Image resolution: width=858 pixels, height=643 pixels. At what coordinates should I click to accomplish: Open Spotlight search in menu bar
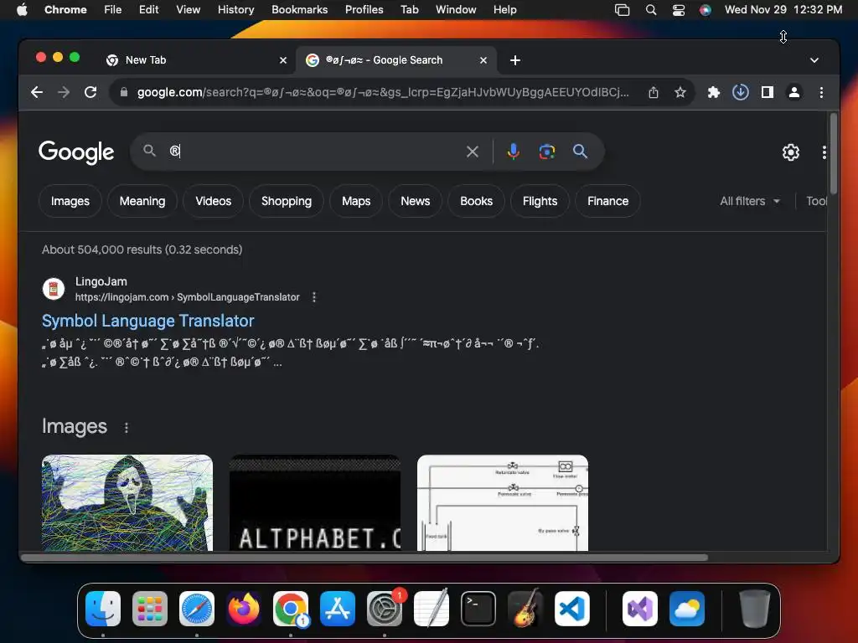650,10
